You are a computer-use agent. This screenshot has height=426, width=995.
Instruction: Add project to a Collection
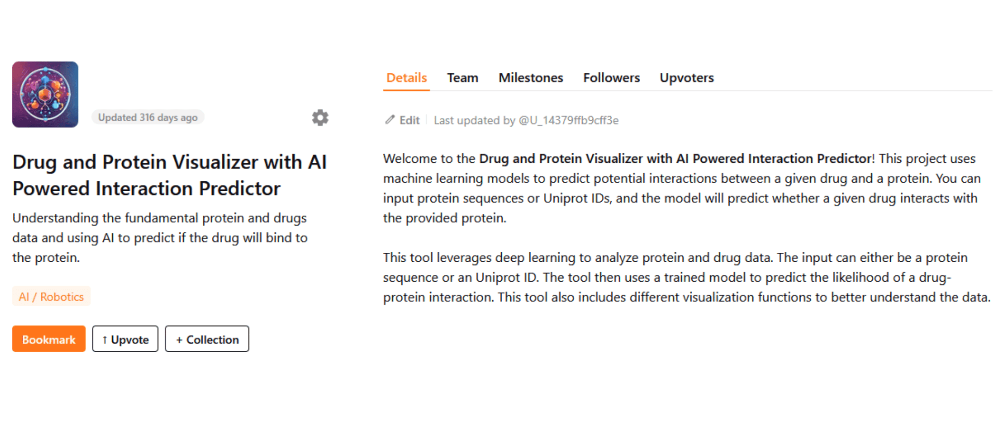pyautogui.click(x=207, y=339)
